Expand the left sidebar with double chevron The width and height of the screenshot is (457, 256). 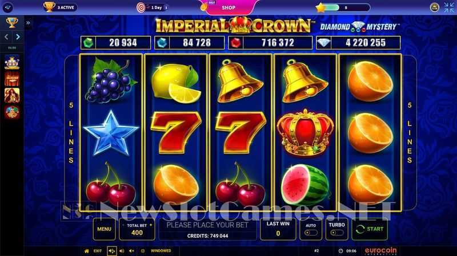28,23
